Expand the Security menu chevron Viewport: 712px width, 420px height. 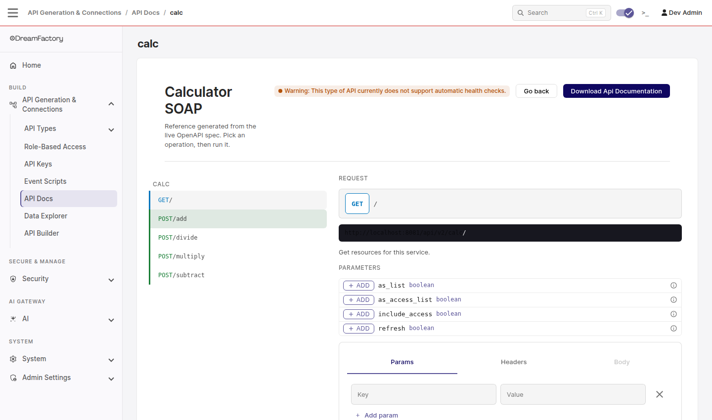click(111, 280)
